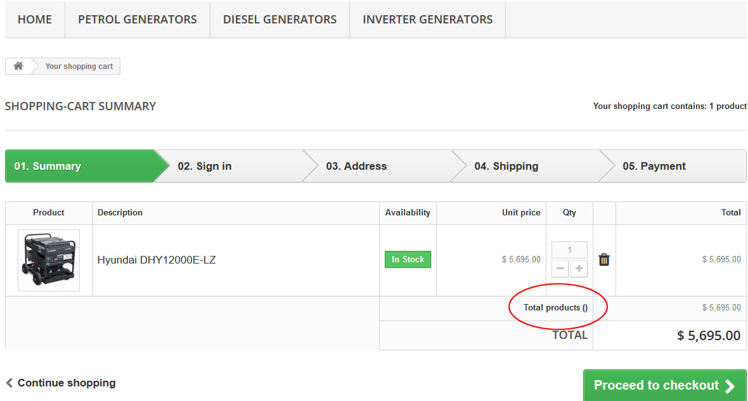The height and width of the screenshot is (401, 748).
Task: Increase quantity with the plus button
Action: coord(579,269)
